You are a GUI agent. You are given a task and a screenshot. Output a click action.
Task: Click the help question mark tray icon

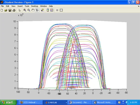tap(119, 102)
